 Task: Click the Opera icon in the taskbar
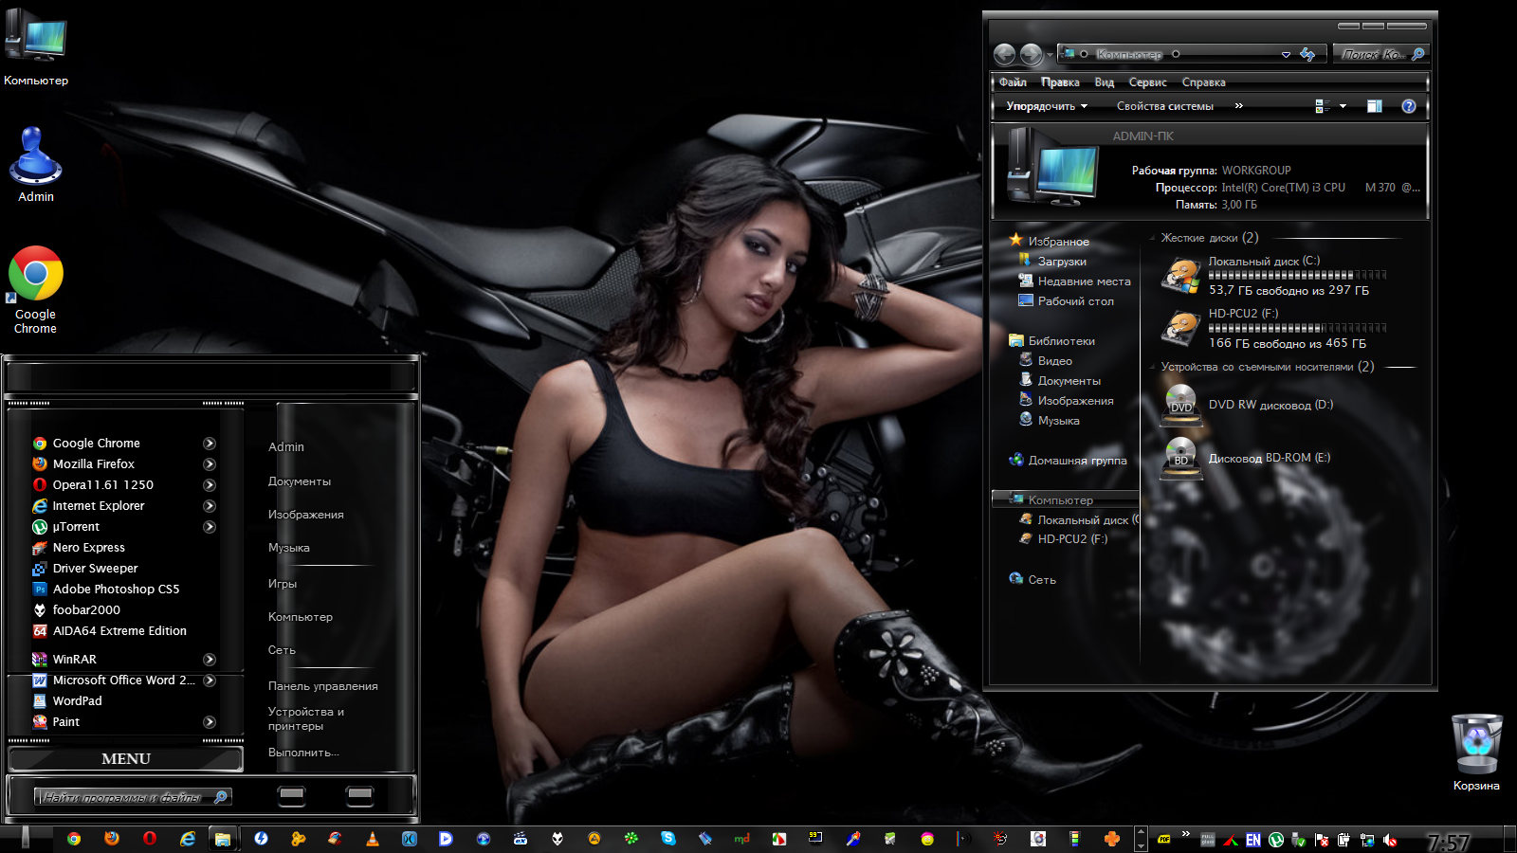[x=150, y=839]
